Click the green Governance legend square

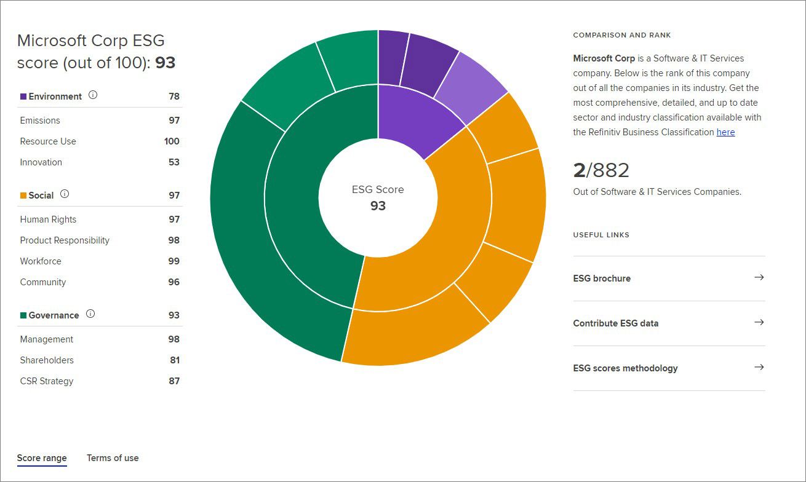click(23, 315)
